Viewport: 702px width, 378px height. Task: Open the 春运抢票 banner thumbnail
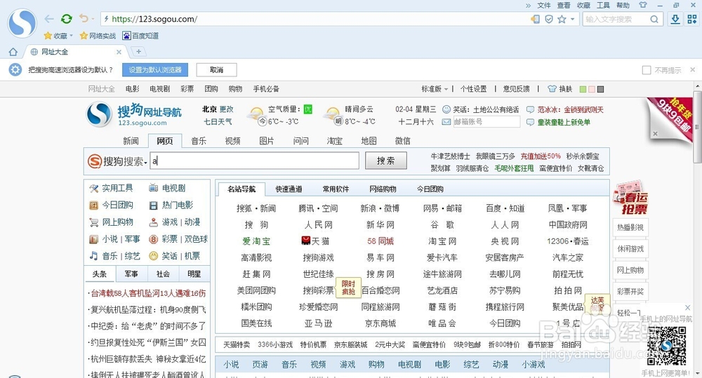click(x=630, y=198)
